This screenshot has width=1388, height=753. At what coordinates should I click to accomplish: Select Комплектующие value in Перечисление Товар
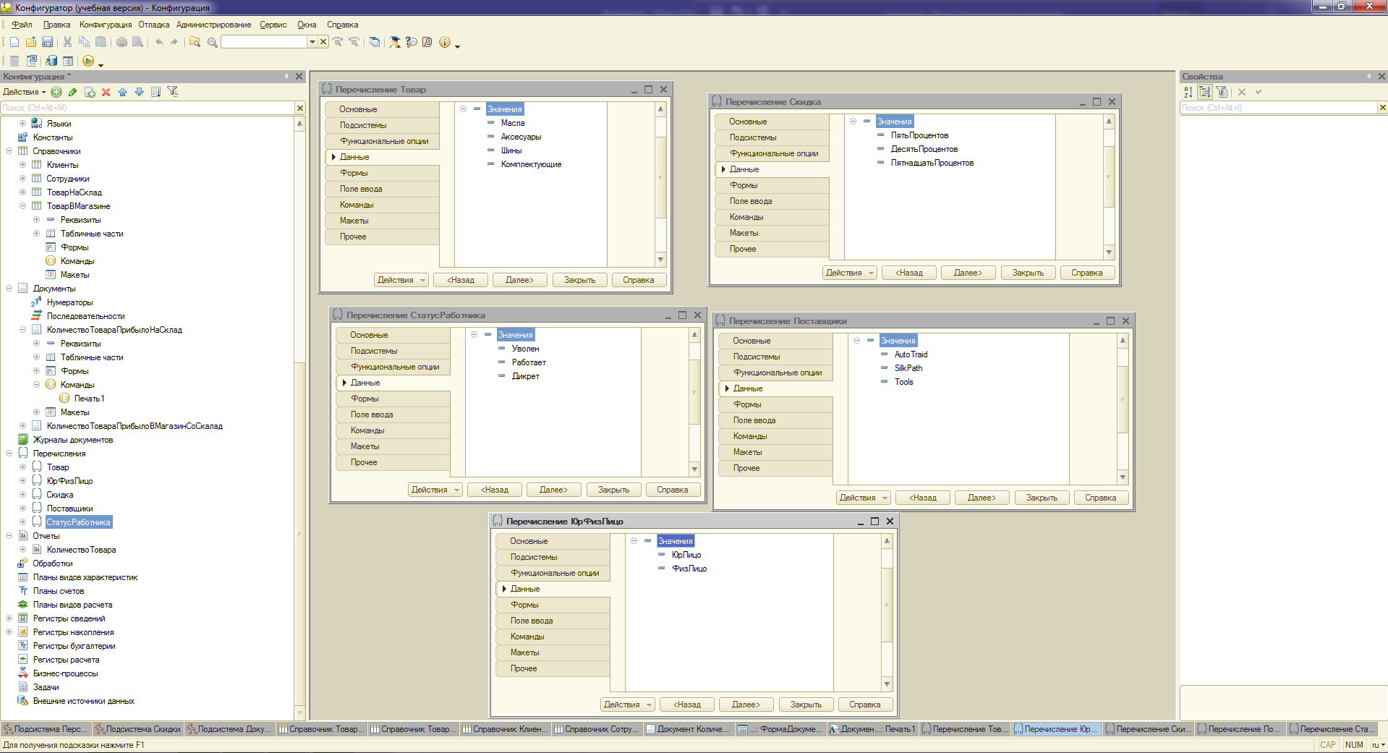[531, 164]
